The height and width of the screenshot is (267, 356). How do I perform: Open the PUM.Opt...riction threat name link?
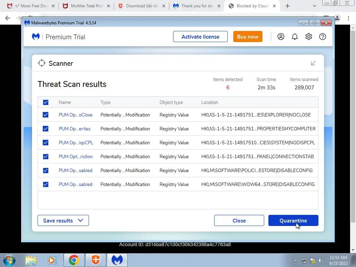click(75, 156)
